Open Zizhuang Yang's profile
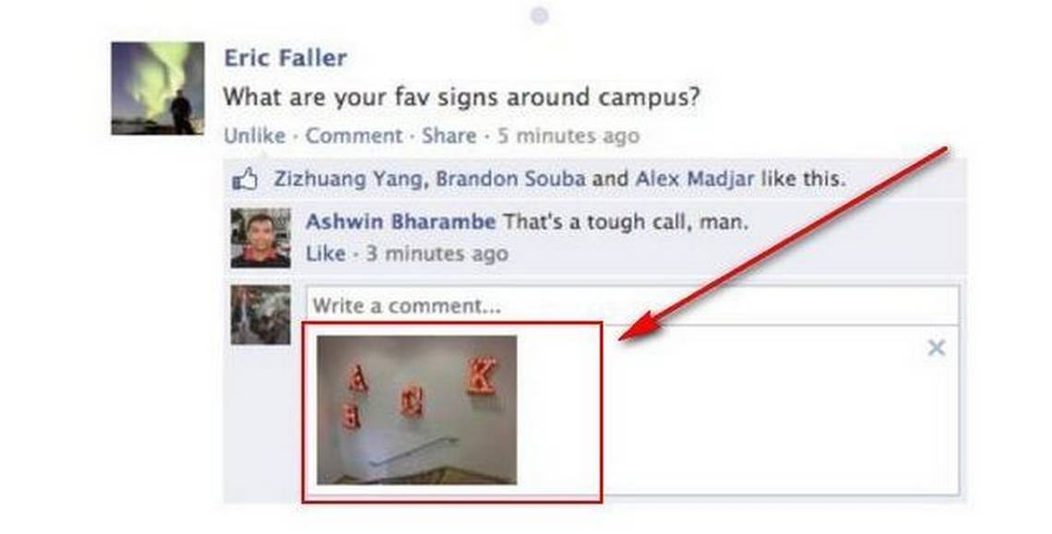Screen dimensions: 1052x534 pyautogui.click(x=348, y=179)
